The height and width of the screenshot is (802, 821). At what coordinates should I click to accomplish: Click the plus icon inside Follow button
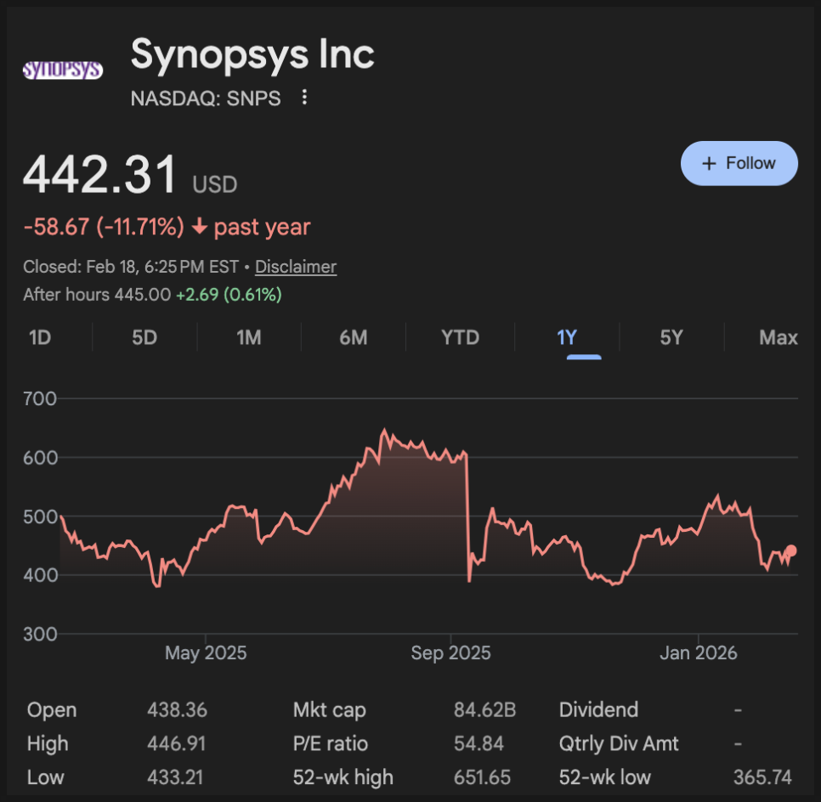(x=710, y=164)
